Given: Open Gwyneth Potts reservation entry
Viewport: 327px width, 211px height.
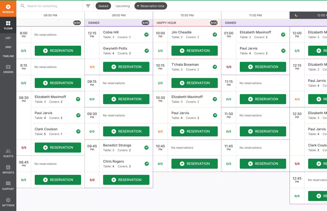Looking at the screenshot, I should tap(126, 51).
